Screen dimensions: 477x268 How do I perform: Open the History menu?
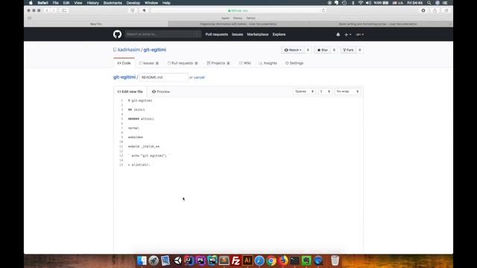pyautogui.click(x=92, y=3)
